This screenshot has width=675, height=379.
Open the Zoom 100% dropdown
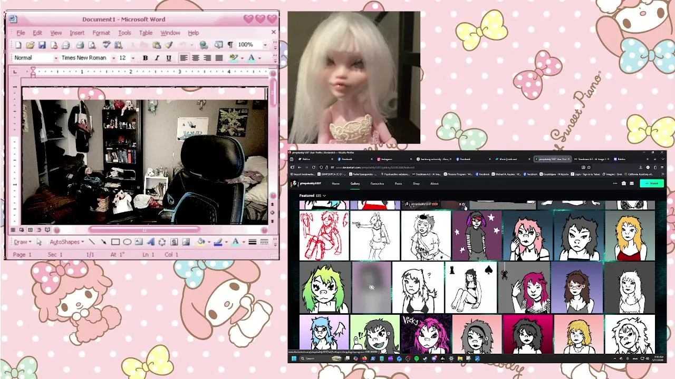pyautogui.click(x=265, y=45)
